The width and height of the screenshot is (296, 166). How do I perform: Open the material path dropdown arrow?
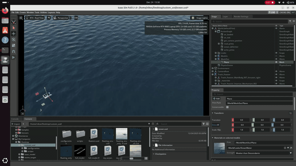[288, 148]
